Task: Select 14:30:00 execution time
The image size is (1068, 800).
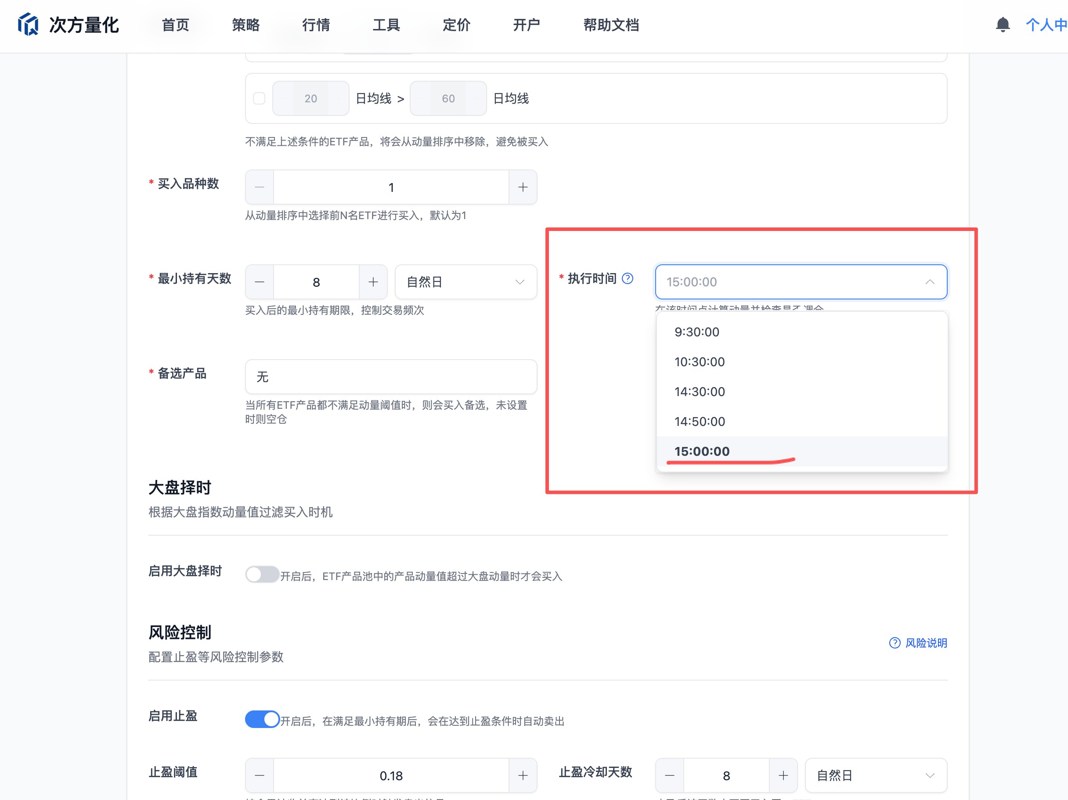Action: click(x=802, y=392)
